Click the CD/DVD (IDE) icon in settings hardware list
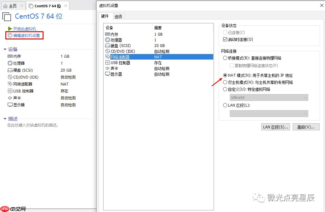 coord(108,51)
